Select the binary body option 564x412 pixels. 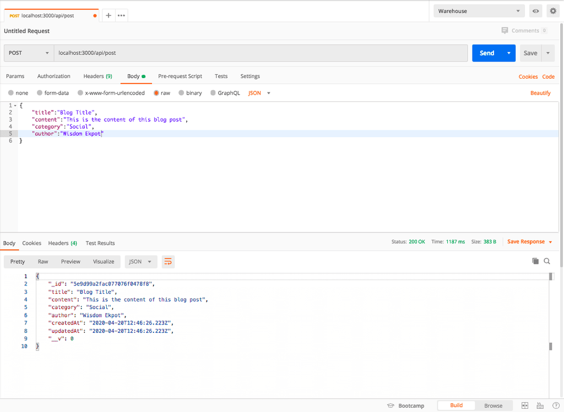(189, 93)
